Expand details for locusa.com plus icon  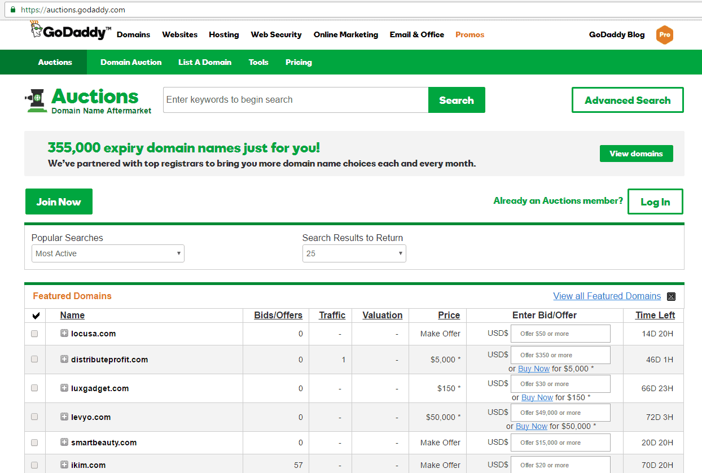pos(64,333)
